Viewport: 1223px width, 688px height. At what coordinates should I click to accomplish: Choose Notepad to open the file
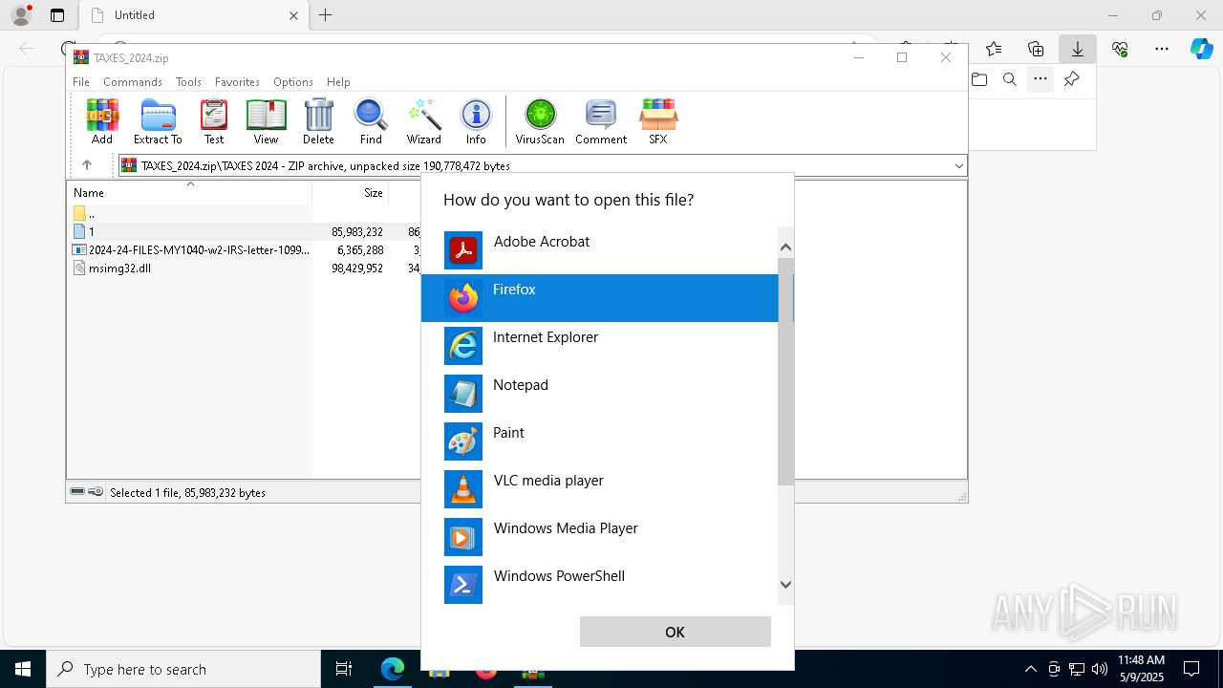[x=600, y=394]
